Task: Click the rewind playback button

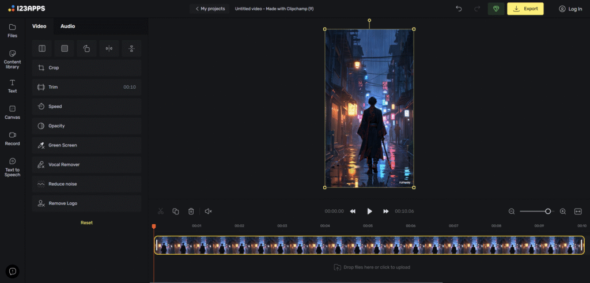Action: coord(353,211)
